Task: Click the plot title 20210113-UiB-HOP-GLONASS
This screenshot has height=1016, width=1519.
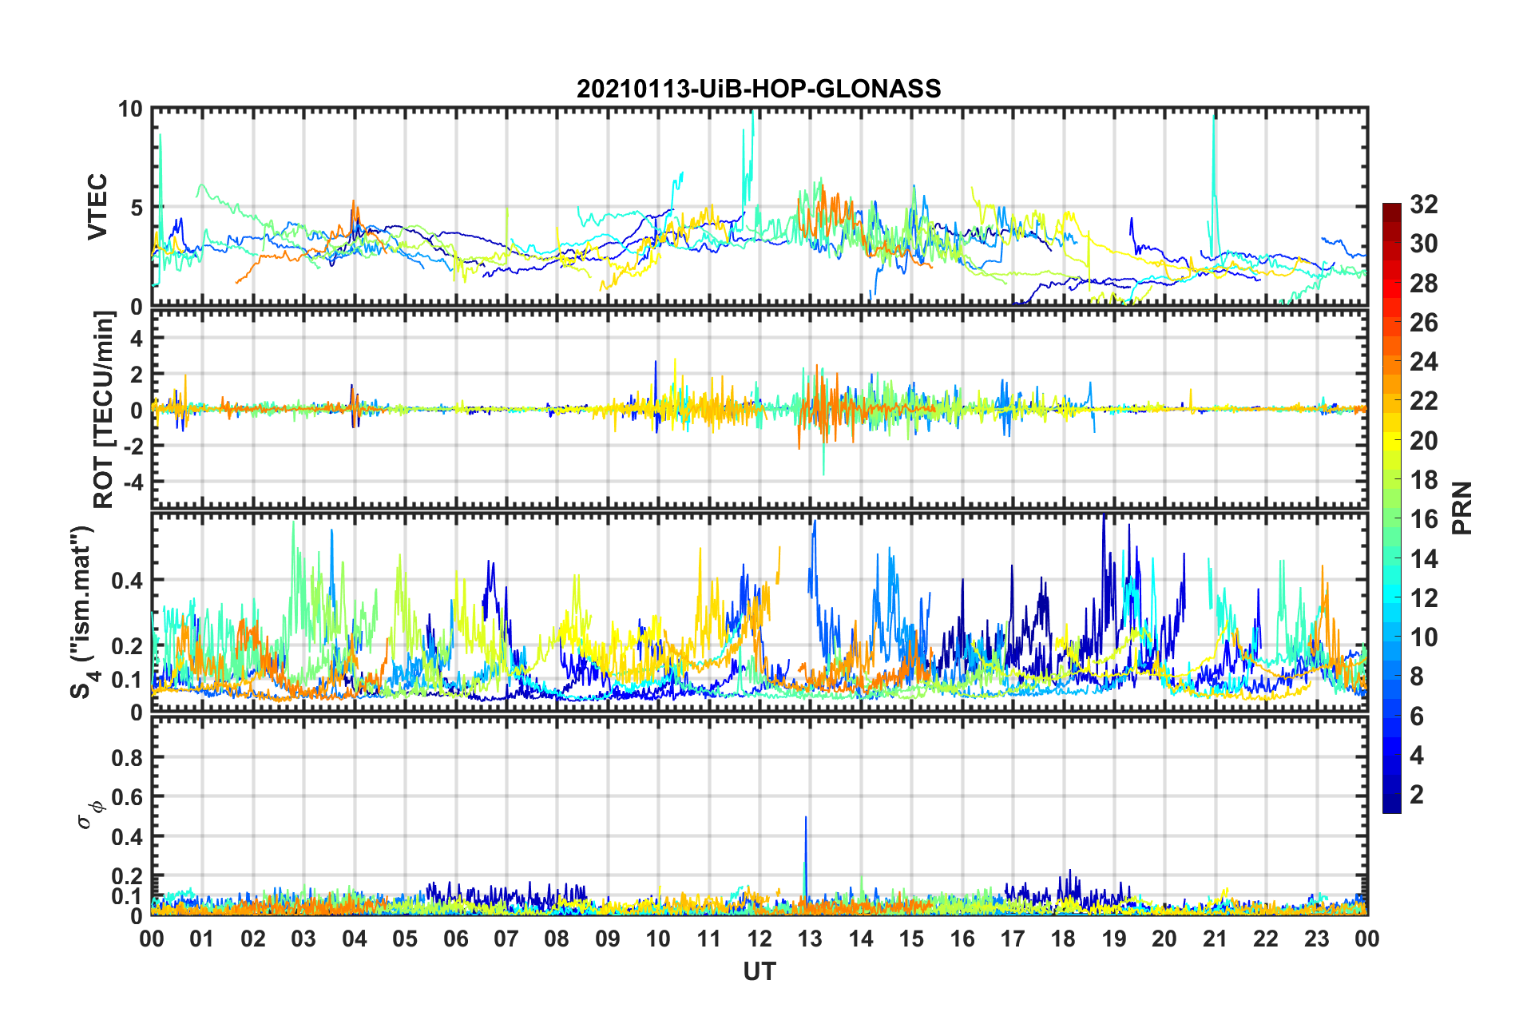Action: [759, 89]
